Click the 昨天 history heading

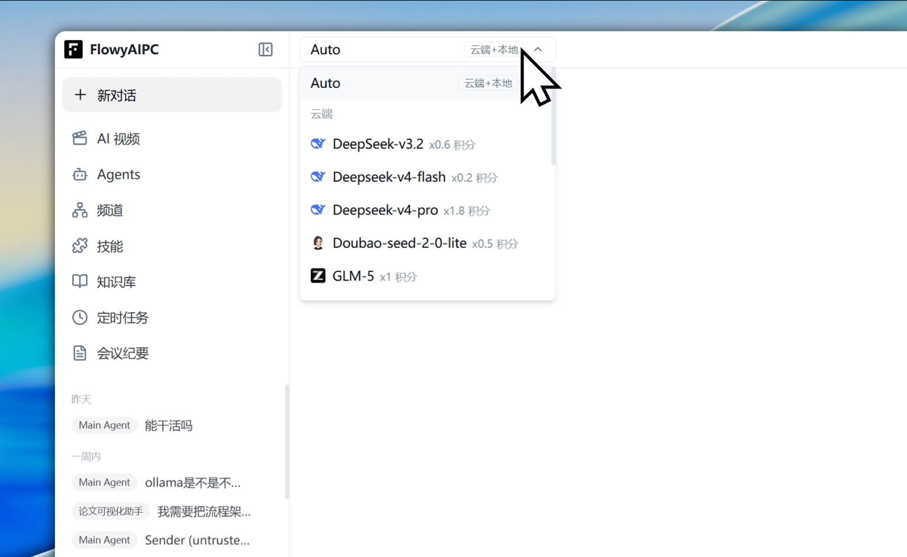[81, 399]
